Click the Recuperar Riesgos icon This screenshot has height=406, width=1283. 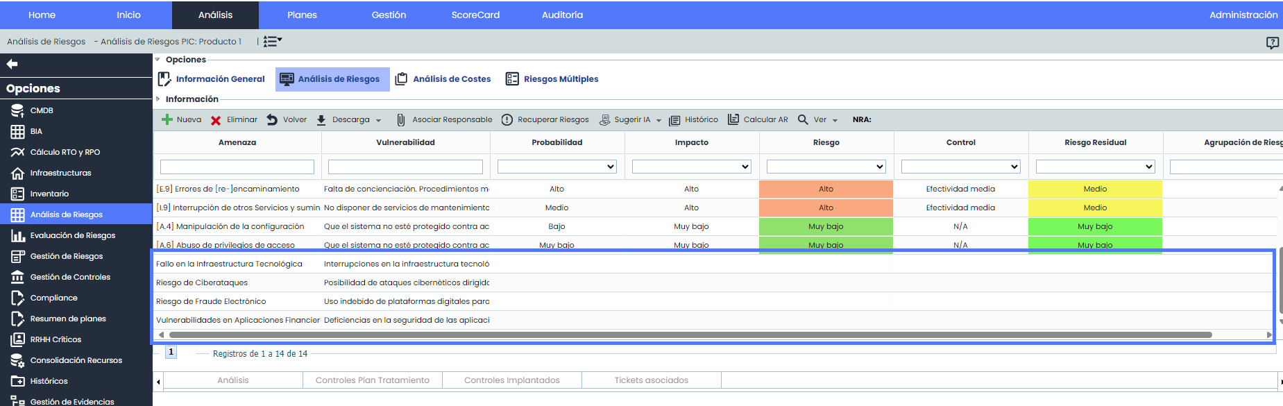(x=507, y=120)
